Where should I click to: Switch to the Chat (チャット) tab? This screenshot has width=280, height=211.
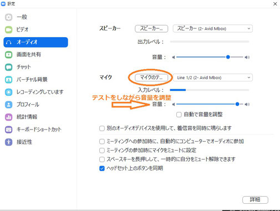35,67
